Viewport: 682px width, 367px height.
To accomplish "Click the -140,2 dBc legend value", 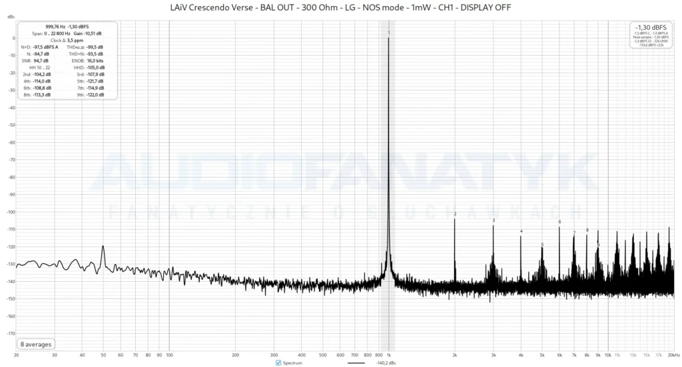I will pos(386,362).
